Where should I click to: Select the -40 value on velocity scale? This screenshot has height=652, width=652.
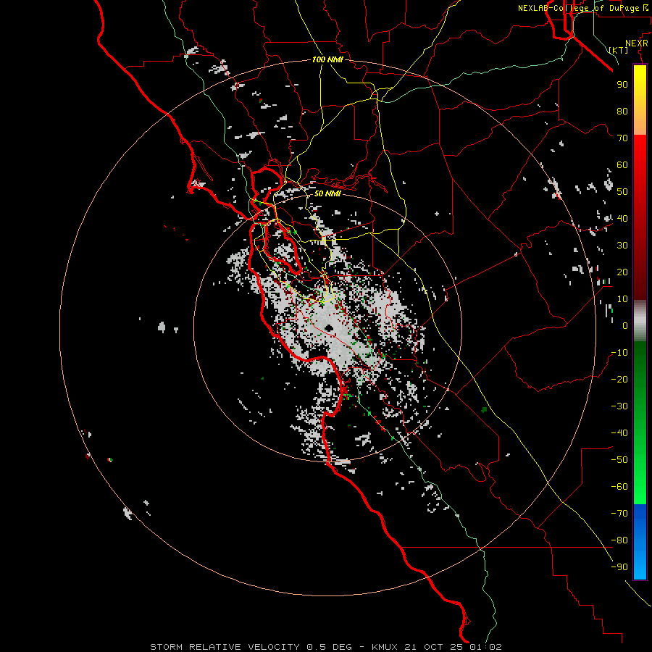click(x=619, y=433)
